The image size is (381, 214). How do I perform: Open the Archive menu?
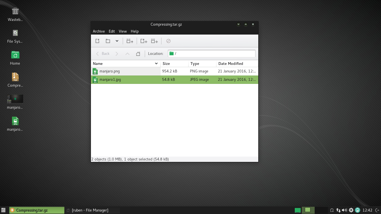[x=99, y=31]
